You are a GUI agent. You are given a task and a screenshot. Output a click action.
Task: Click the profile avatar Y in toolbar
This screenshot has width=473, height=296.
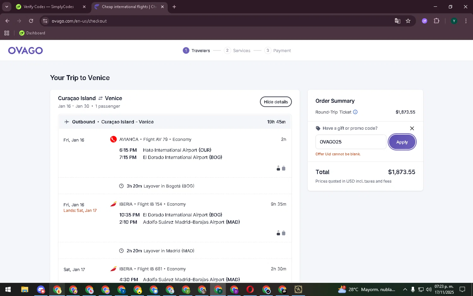tap(454, 21)
